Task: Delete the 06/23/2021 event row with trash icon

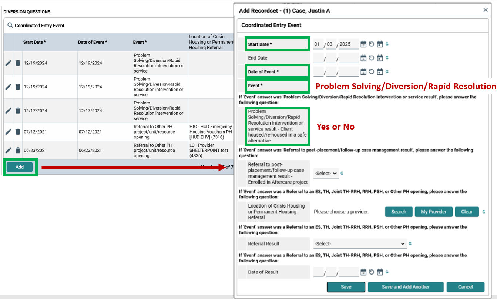Action: click(18, 150)
